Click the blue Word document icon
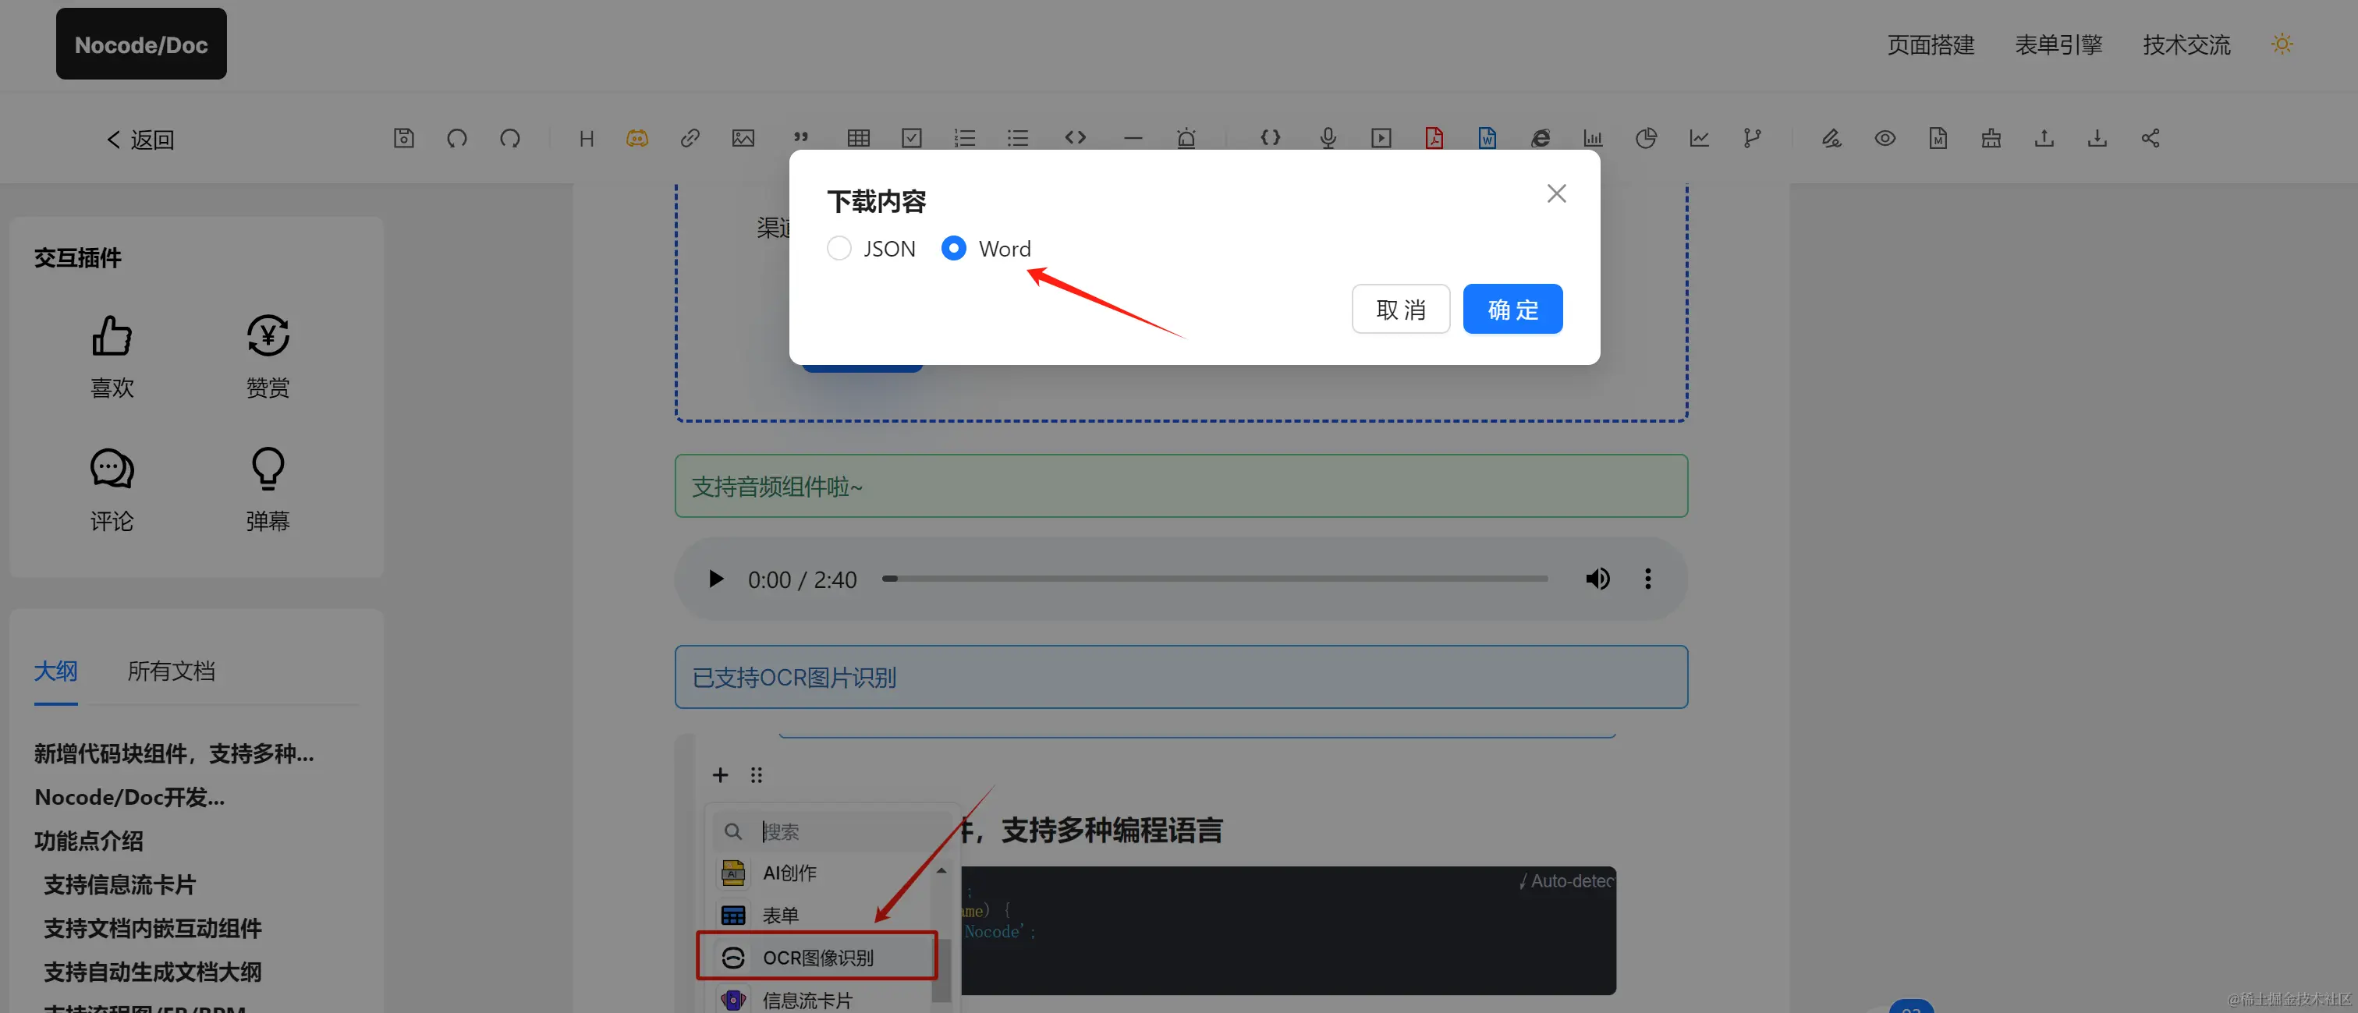Viewport: 2358px width, 1013px height. tap(1487, 138)
